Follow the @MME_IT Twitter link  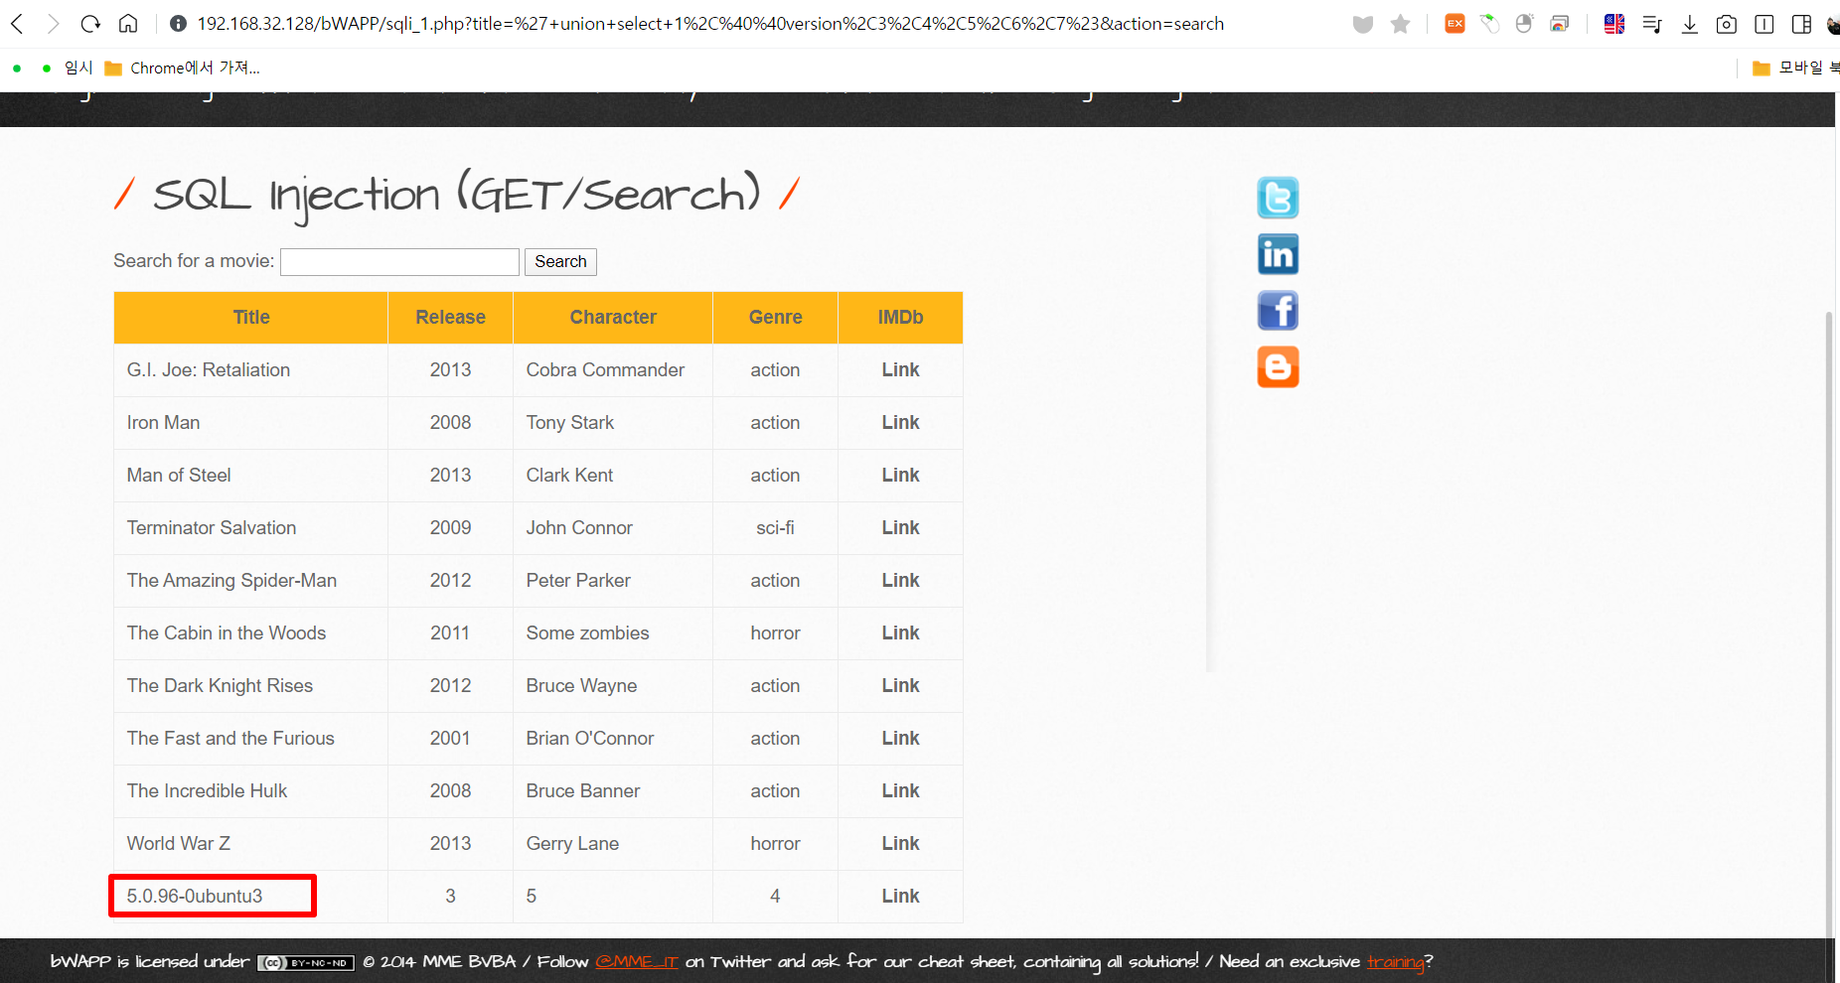click(636, 961)
